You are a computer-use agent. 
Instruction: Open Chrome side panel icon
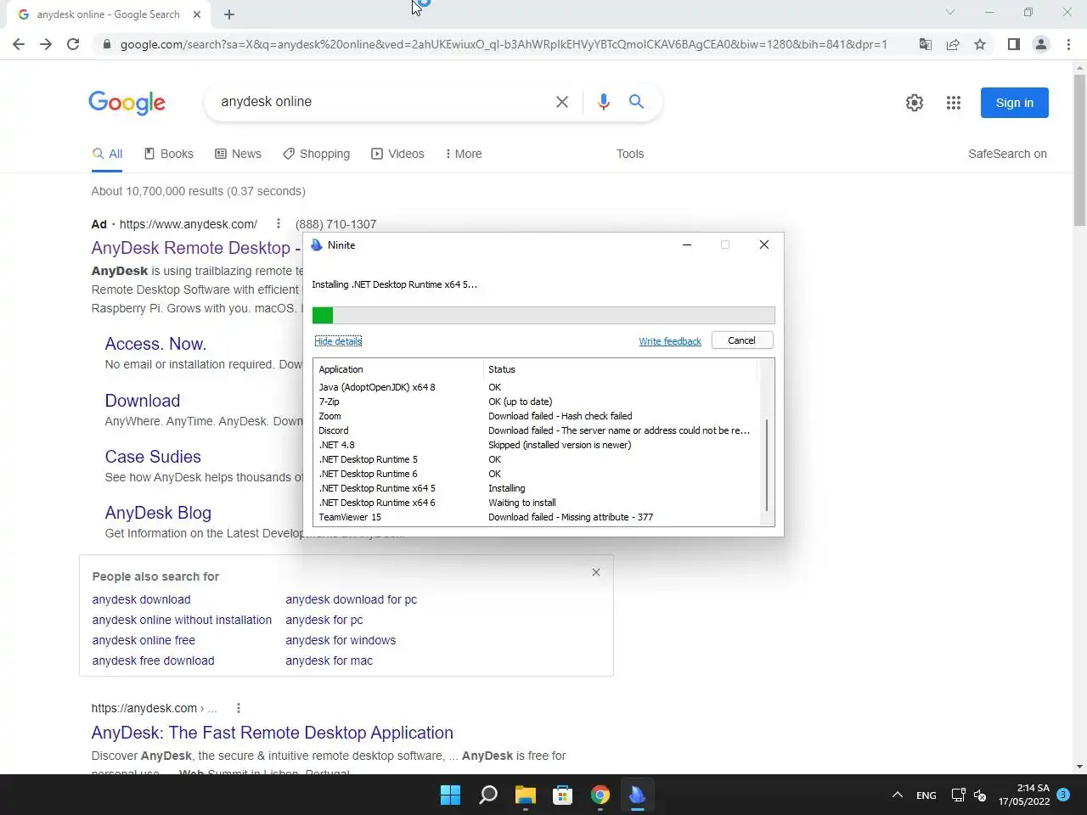tap(1013, 44)
